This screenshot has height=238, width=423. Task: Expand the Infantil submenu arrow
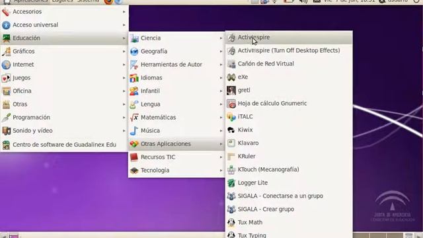click(x=221, y=91)
